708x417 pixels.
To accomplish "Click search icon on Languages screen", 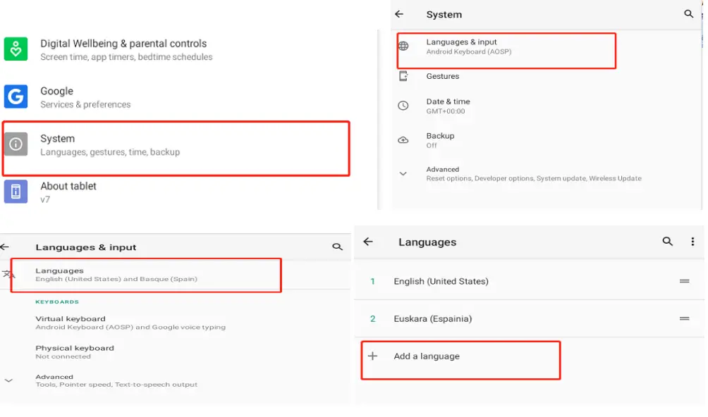I will (x=667, y=242).
